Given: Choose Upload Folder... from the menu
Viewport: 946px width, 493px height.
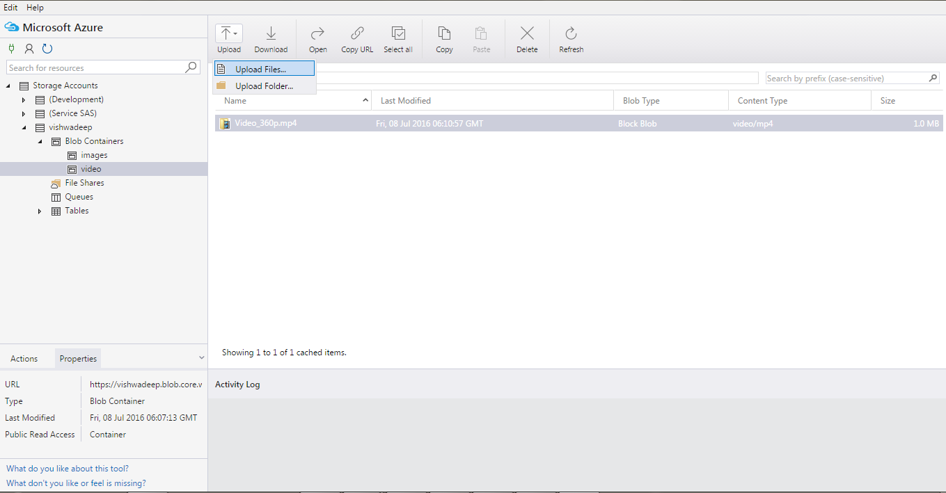Looking at the screenshot, I should click(265, 86).
